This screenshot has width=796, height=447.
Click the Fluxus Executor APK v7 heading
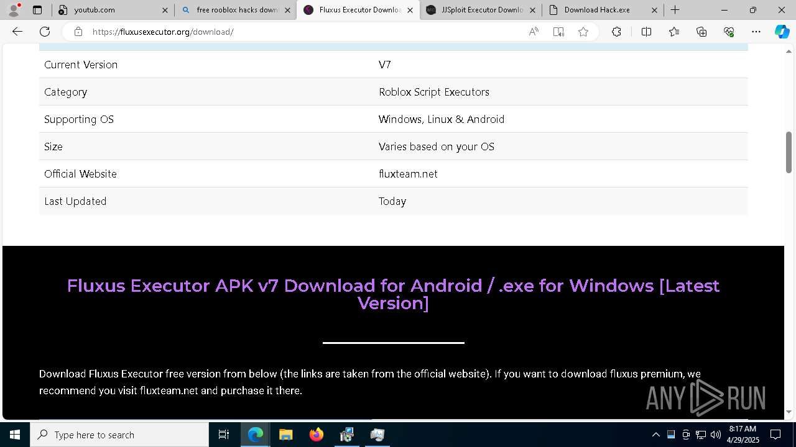[x=393, y=294]
